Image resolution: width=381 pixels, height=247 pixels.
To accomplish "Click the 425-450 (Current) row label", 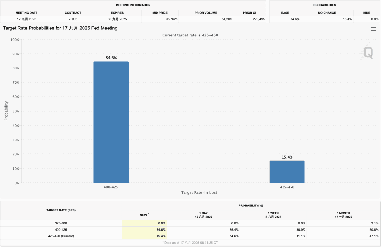I will click(x=61, y=236).
